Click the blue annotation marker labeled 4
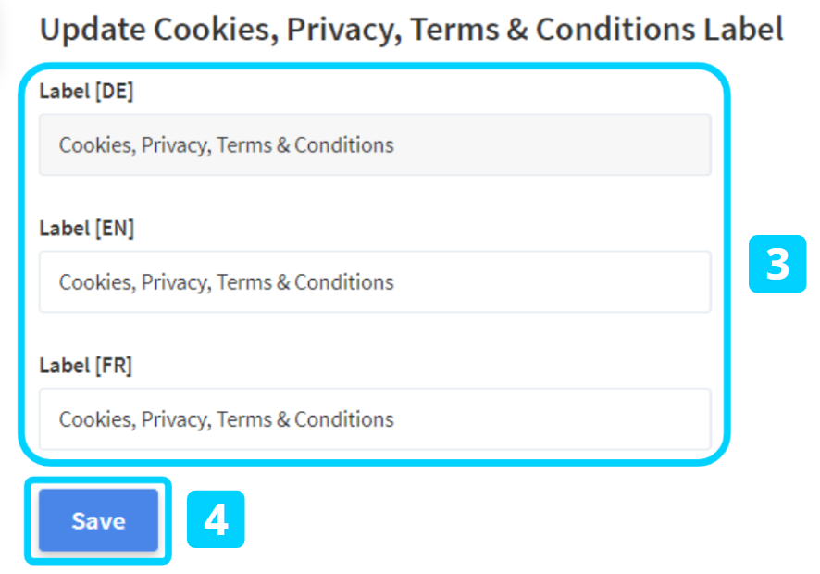Screen dimensions: 820x574 point(216,520)
